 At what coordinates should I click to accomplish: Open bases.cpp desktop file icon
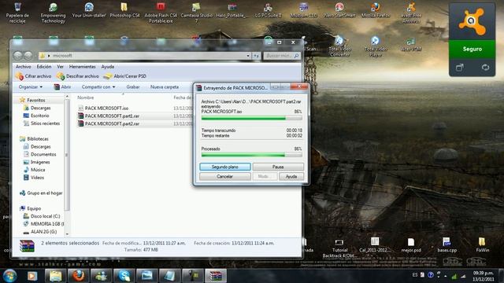[447, 244]
